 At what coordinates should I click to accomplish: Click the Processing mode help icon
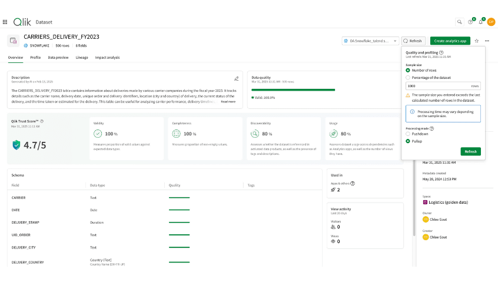click(x=431, y=128)
